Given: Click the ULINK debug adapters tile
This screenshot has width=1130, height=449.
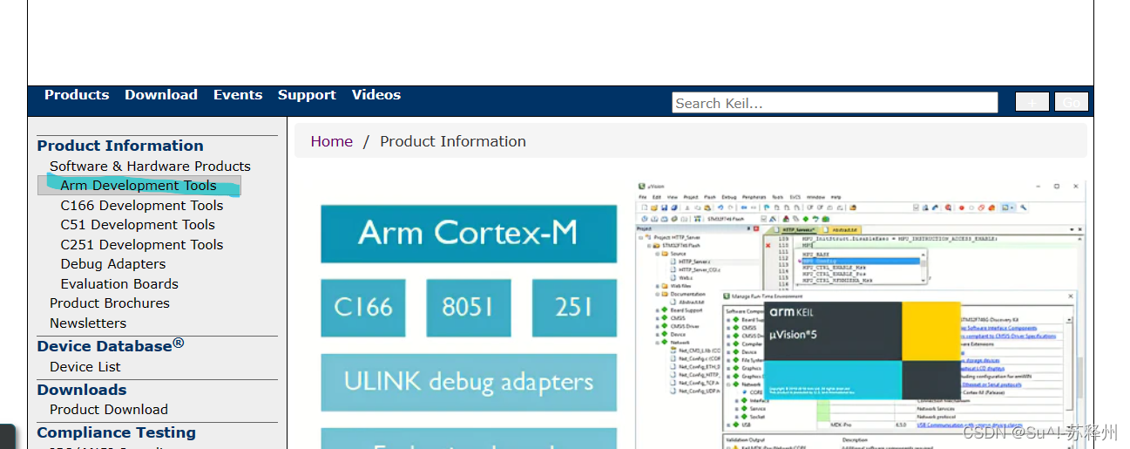Looking at the screenshot, I should 469,382.
